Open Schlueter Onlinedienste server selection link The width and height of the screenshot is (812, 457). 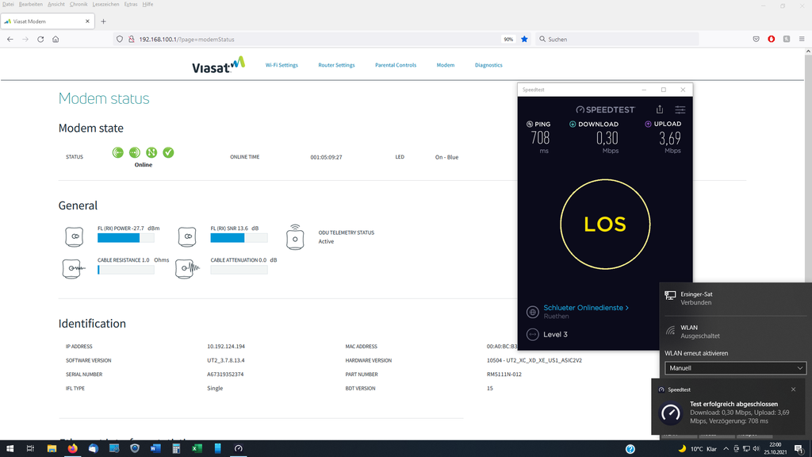click(586, 308)
